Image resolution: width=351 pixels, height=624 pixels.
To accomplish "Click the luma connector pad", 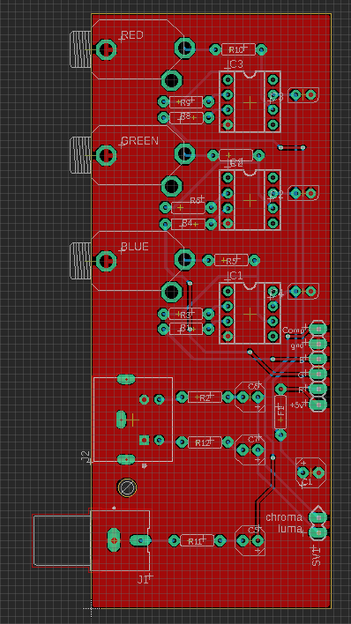I will (x=318, y=532).
